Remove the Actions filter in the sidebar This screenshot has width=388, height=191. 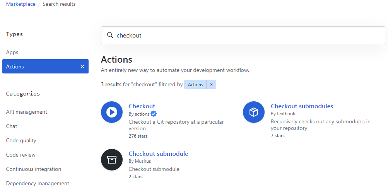coord(82,67)
